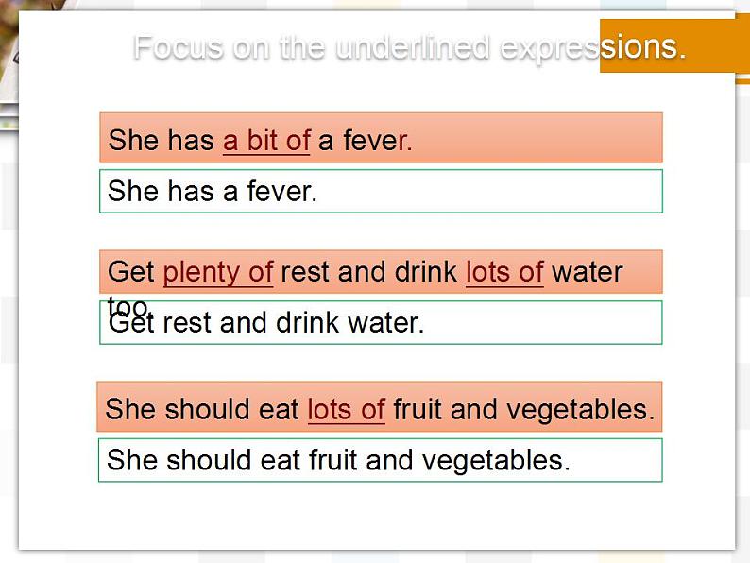Click the slide title 'Focus on the underlined expressions.'

pos(410,47)
